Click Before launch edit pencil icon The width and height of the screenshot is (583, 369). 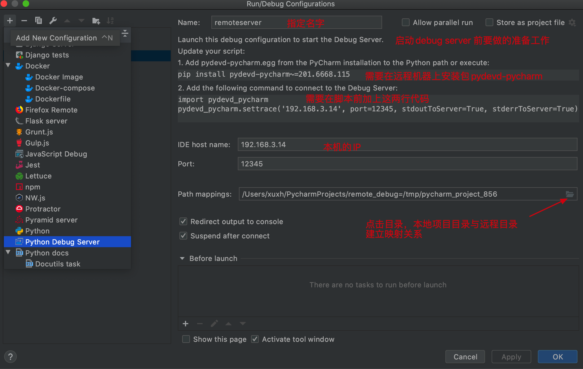pos(214,324)
